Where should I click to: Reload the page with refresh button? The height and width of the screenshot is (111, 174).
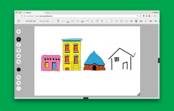pyautogui.click(x=22, y=16)
